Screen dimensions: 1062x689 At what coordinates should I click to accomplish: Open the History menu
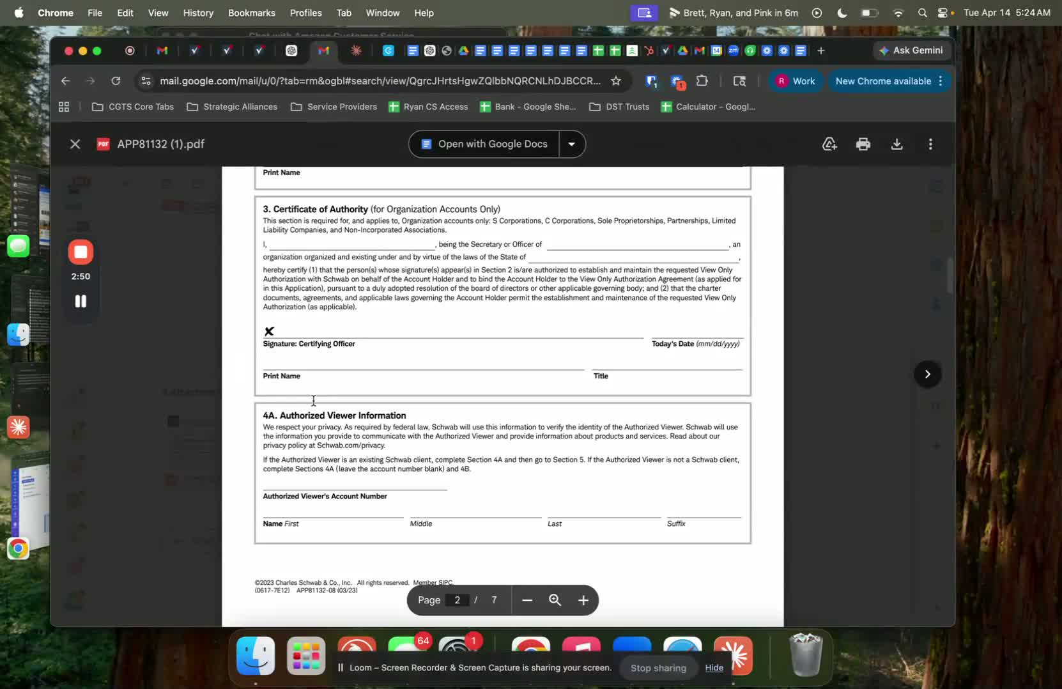(x=198, y=13)
